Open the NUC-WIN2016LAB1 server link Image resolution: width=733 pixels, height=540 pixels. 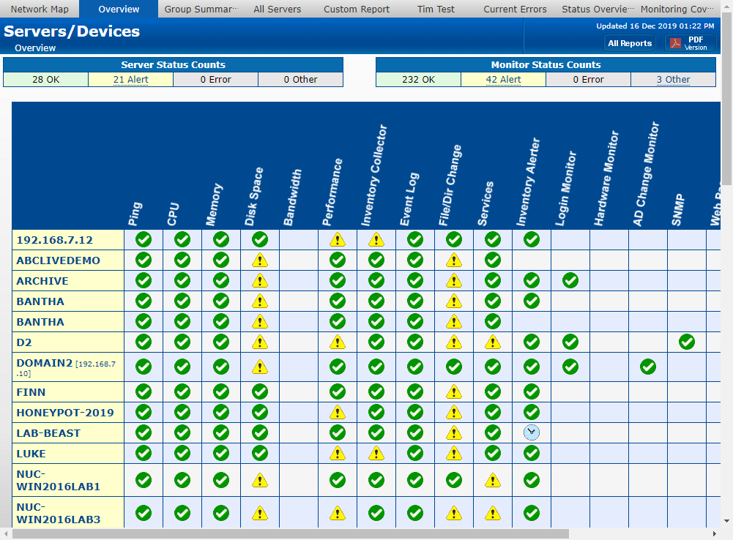[x=59, y=481]
